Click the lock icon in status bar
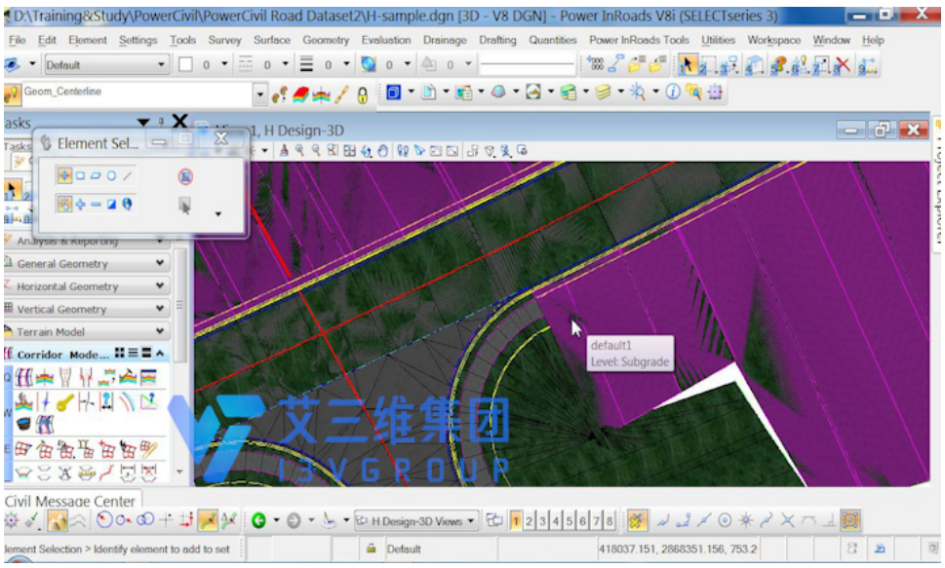Viewport: 945px width, 568px height. click(x=372, y=549)
